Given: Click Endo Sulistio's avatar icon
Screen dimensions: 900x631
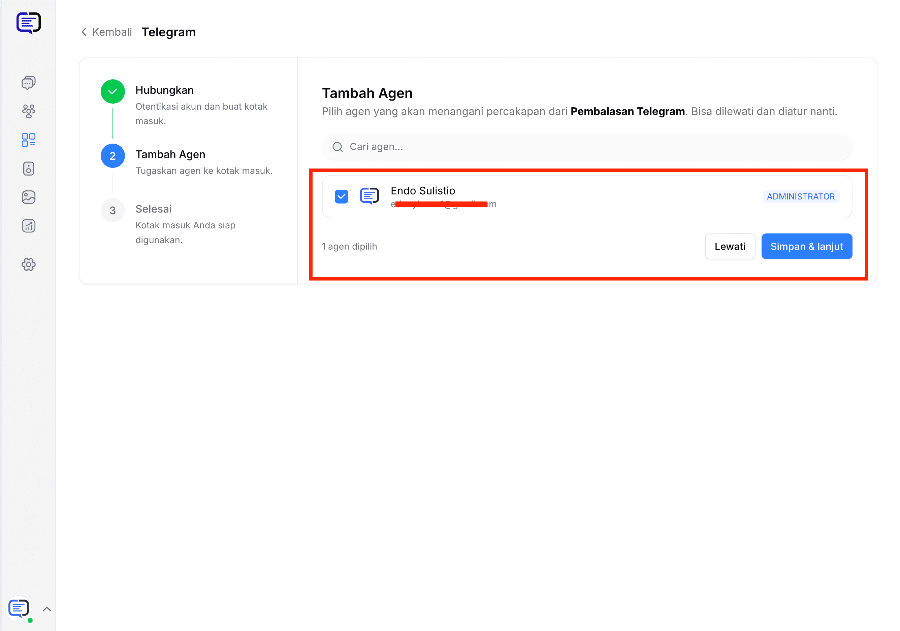Looking at the screenshot, I should [369, 196].
